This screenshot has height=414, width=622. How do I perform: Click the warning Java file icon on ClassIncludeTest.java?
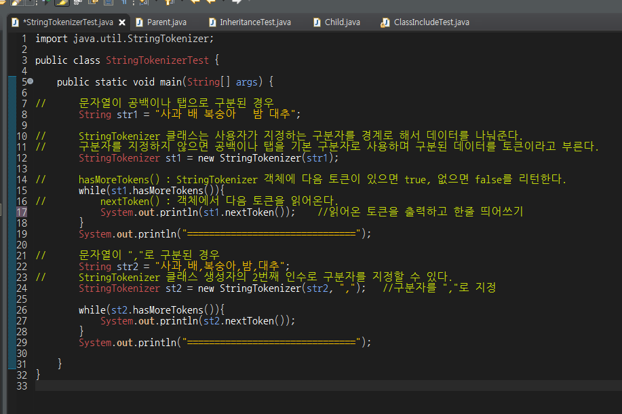point(385,22)
